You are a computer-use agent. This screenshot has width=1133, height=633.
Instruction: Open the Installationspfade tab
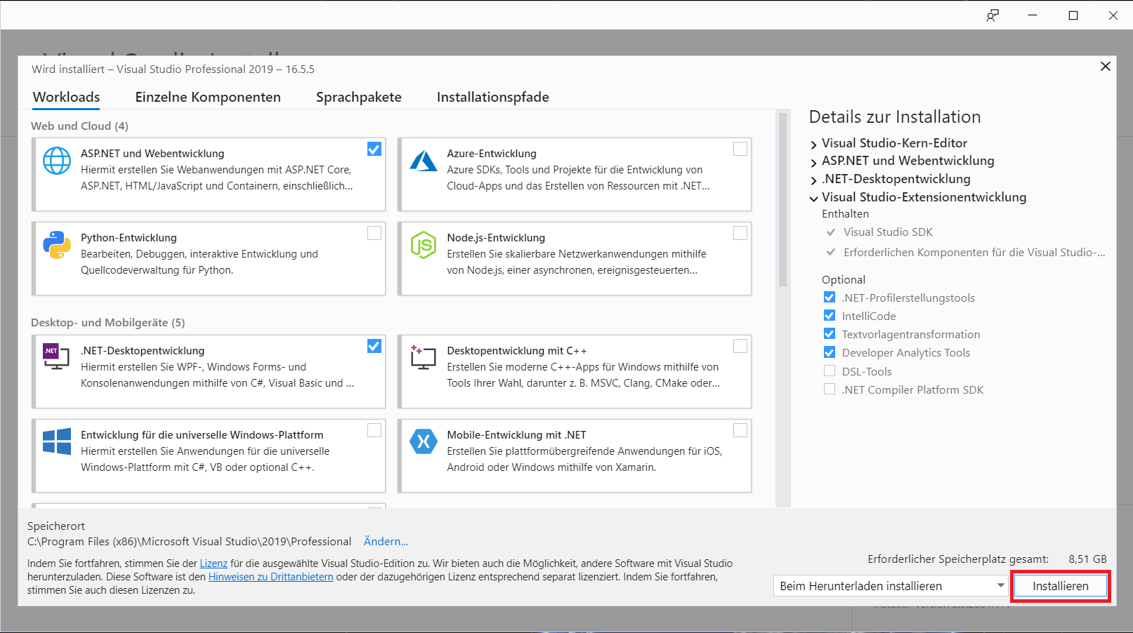point(493,97)
